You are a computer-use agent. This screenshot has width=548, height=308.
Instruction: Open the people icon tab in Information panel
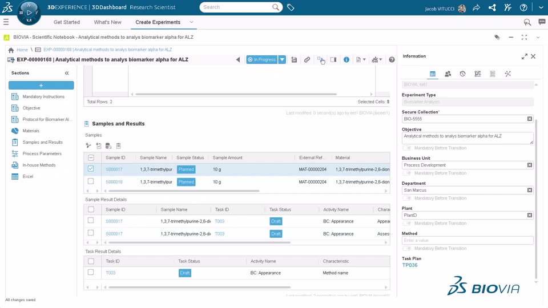448,74
